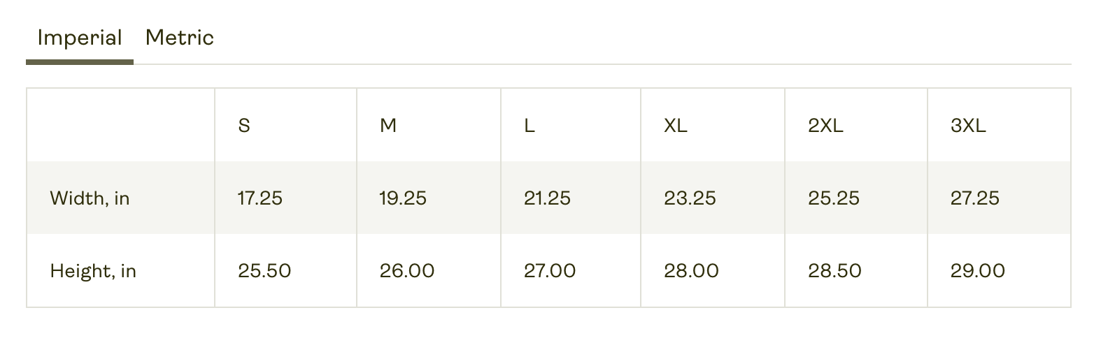Select the 19.25 width cell
The width and height of the screenshot is (1094, 338).
pos(403,198)
